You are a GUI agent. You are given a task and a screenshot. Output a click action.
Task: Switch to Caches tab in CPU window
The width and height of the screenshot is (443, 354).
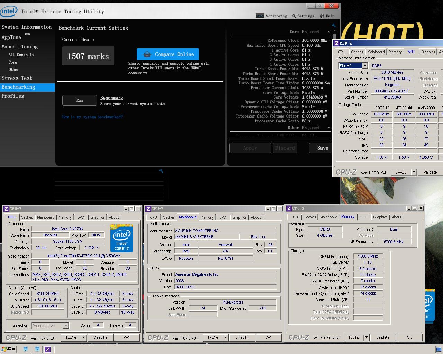coord(27,217)
